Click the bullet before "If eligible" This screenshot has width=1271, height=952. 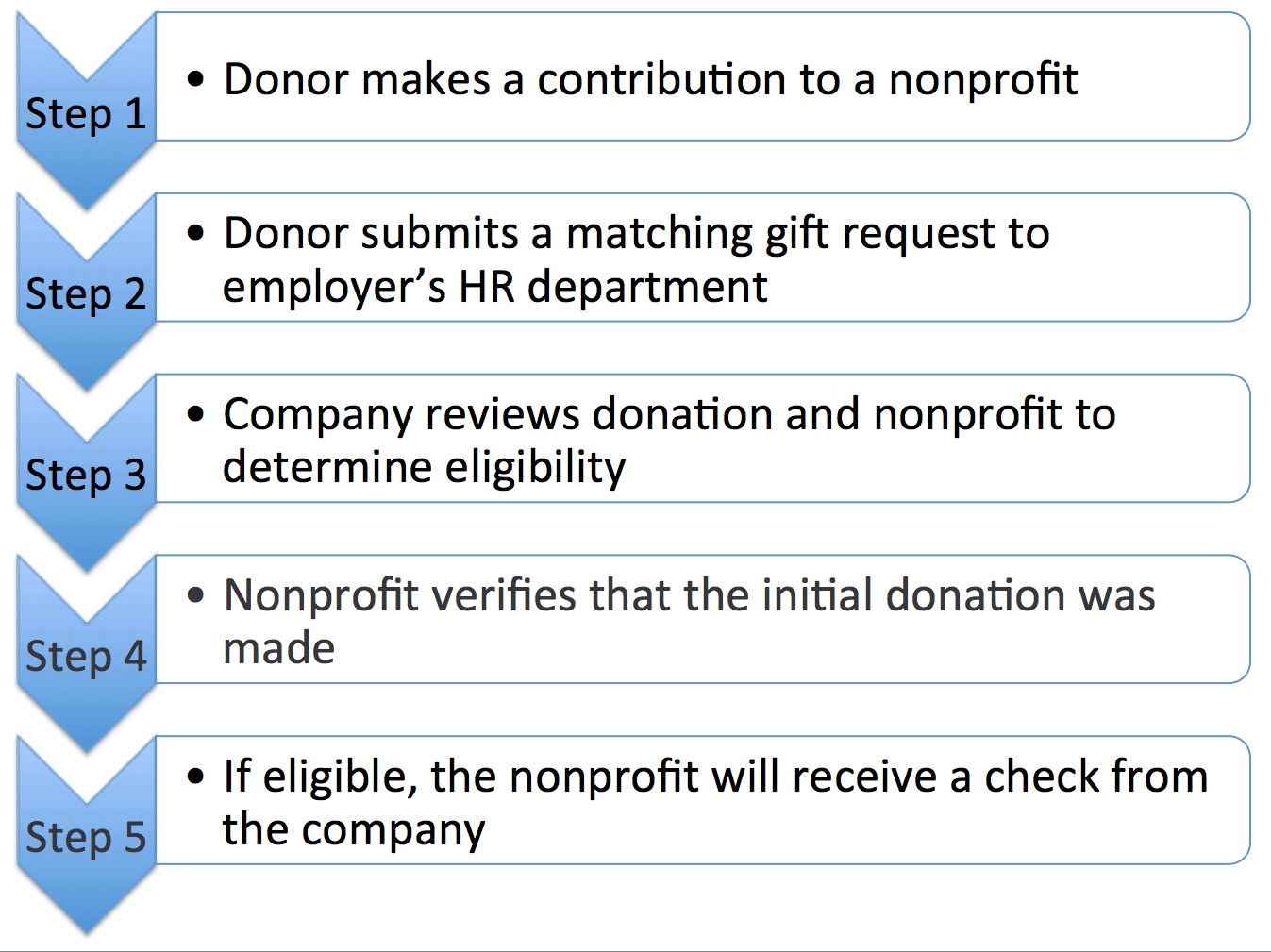pos(195,777)
